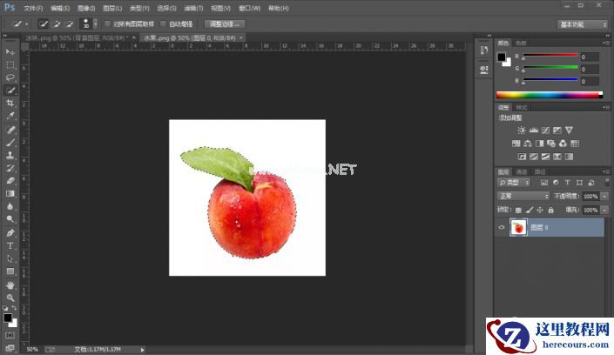Image resolution: width=614 pixels, height=355 pixels.
Task: Open the File (F) menu
Action: (x=33, y=8)
